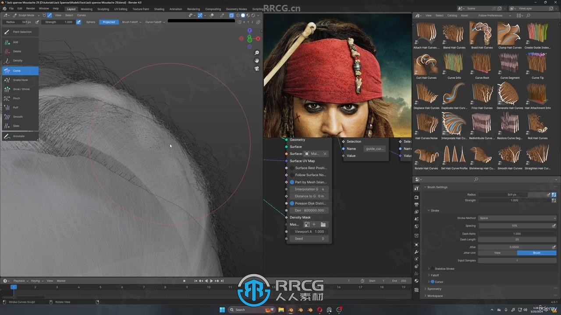
Task: Open the Modifiers wrench properties tab
Action: [416, 252]
